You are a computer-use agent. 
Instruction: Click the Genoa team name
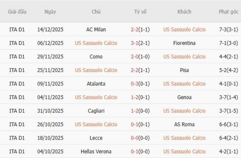(184, 97)
